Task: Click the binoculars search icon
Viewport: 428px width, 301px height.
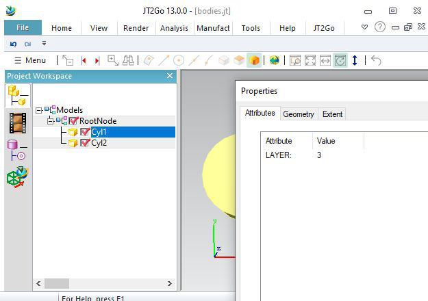Action: pyautogui.click(x=127, y=60)
